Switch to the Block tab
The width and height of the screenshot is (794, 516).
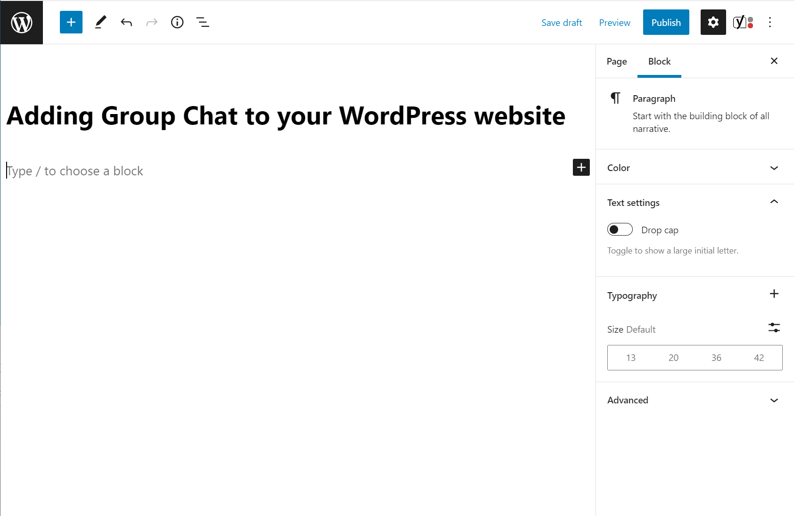[x=659, y=61]
